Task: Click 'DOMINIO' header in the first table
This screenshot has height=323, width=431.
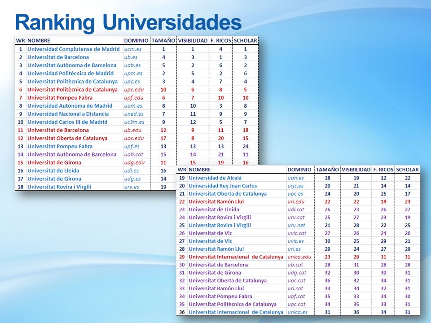Action: [x=136, y=41]
